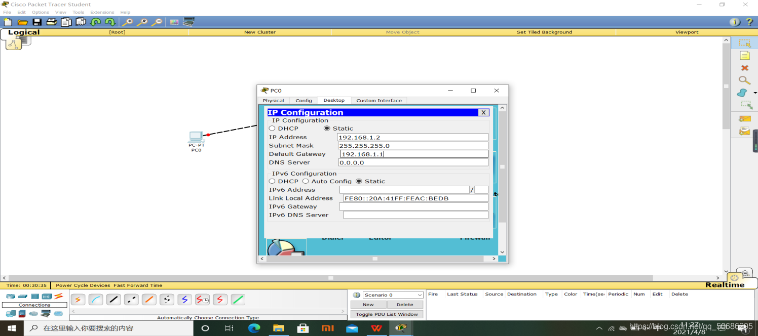Open the custom devices dialog icon
This screenshot has height=336, width=758.
(189, 22)
